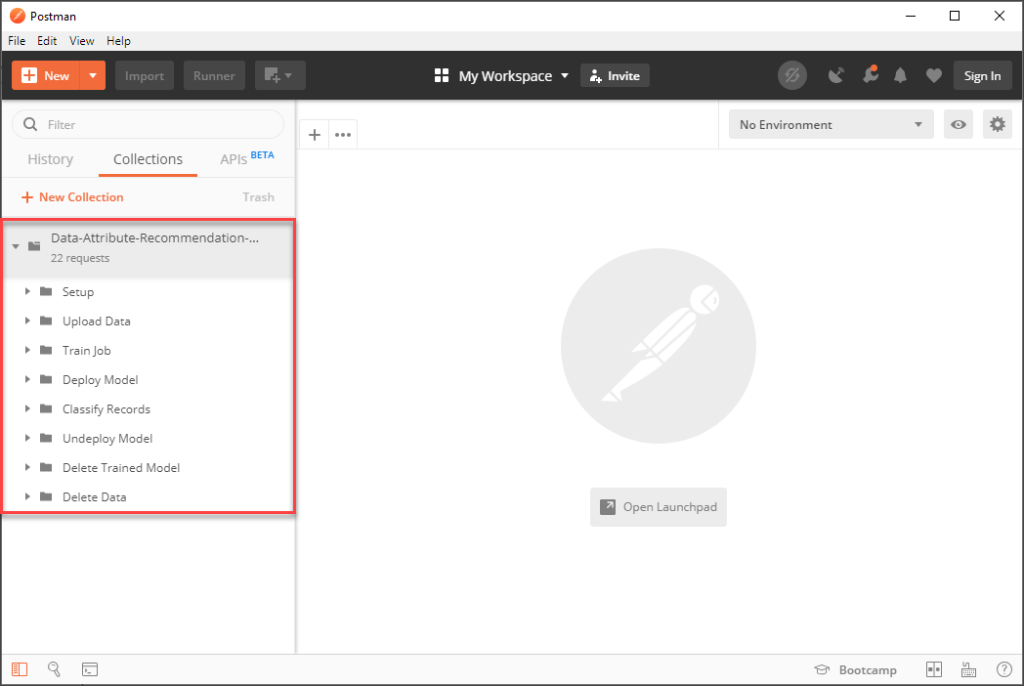1024x686 pixels.
Task: Open the File menu
Action: click(x=17, y=40)
